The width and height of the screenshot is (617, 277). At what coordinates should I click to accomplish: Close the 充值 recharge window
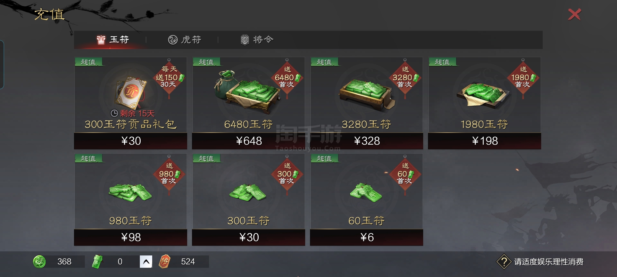(575, 14)
